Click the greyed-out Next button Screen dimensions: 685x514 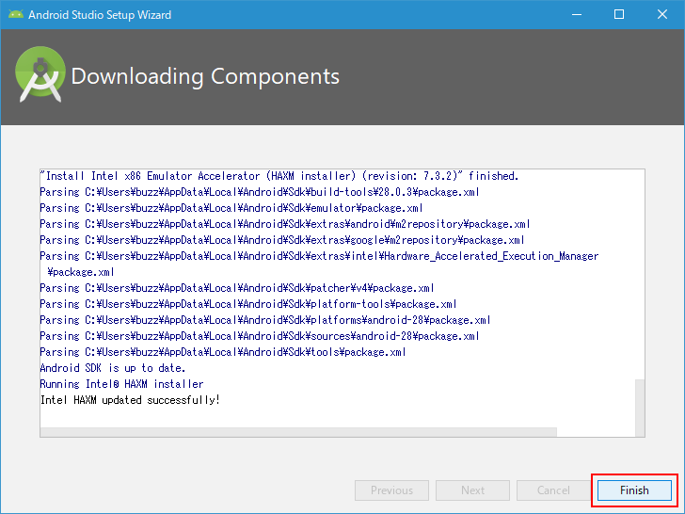tap(472, 490)
